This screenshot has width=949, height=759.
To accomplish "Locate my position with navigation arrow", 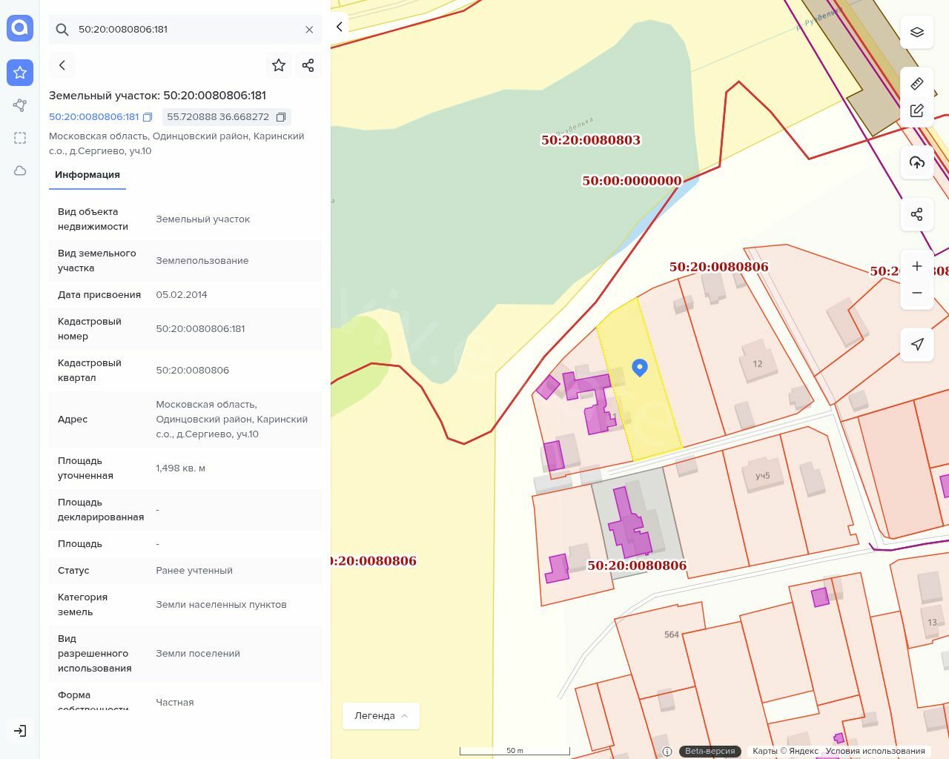I will tap(917, 345).
